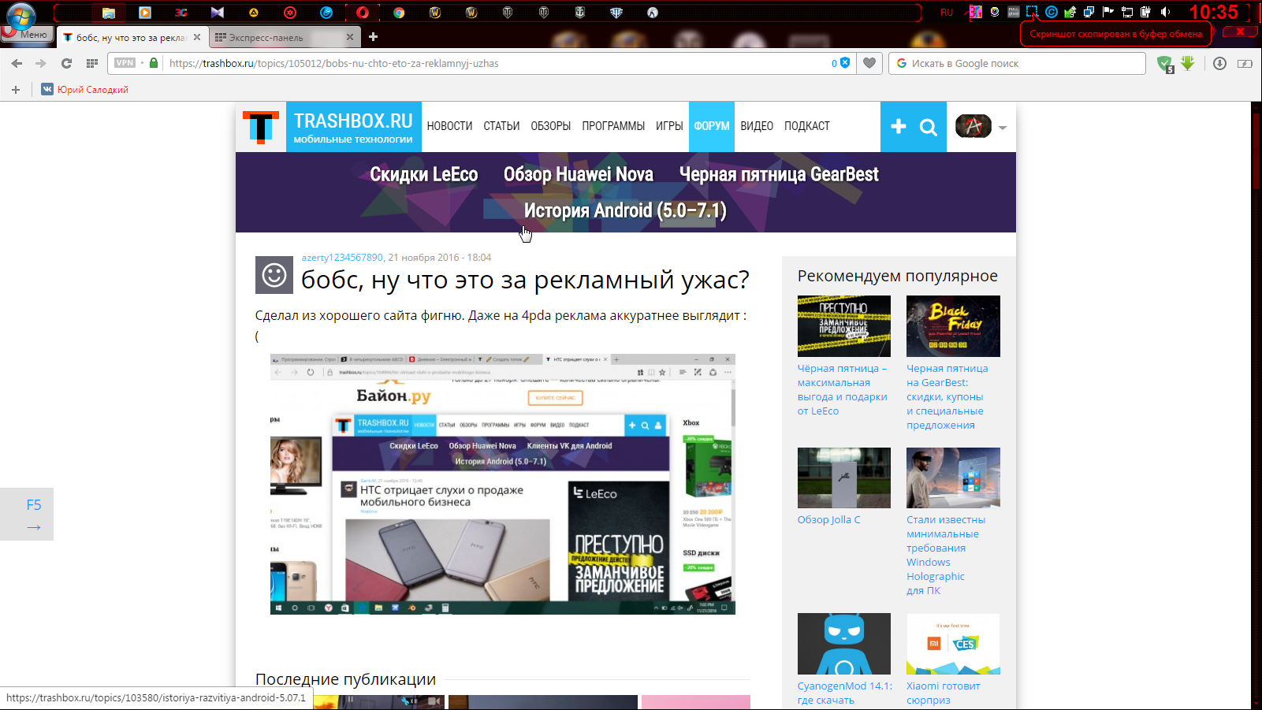Close the бобс trashbox tab
Image resolution: width=1262 pixels, height=710 pixels.
[197, 37]
